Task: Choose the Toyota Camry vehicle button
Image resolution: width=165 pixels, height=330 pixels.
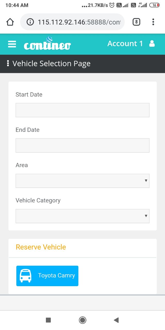Action: (x=47, y=276)
